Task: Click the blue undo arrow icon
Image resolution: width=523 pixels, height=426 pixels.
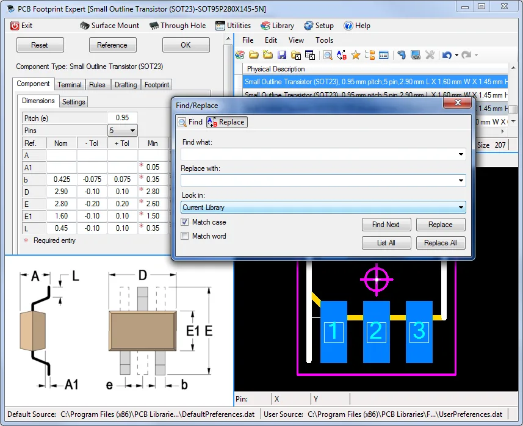Action: (447, 55)
